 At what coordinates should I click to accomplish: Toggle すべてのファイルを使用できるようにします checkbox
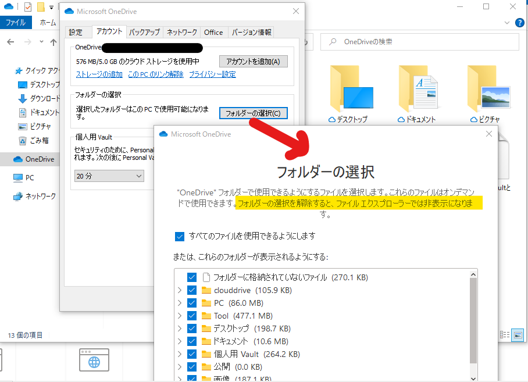pos(180,236)
